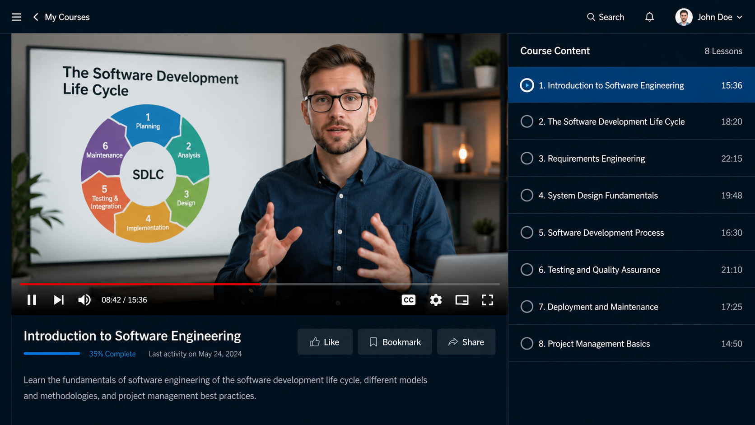Click John Doe's profile avatar
Screen dimensions: 755x425
(x=684, y=17)
